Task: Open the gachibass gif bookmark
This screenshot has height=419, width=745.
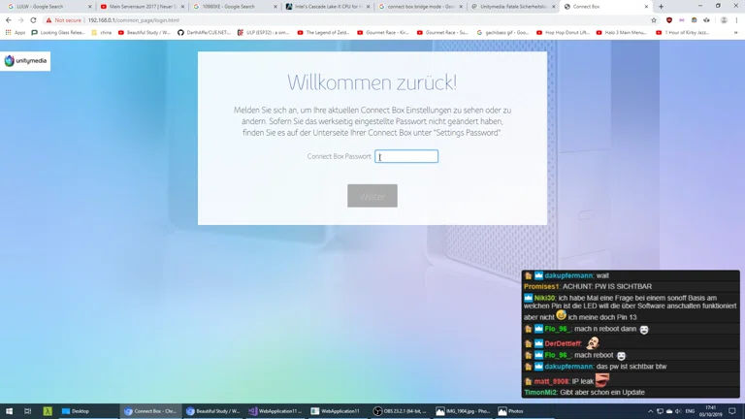Action: pos(502,32)
